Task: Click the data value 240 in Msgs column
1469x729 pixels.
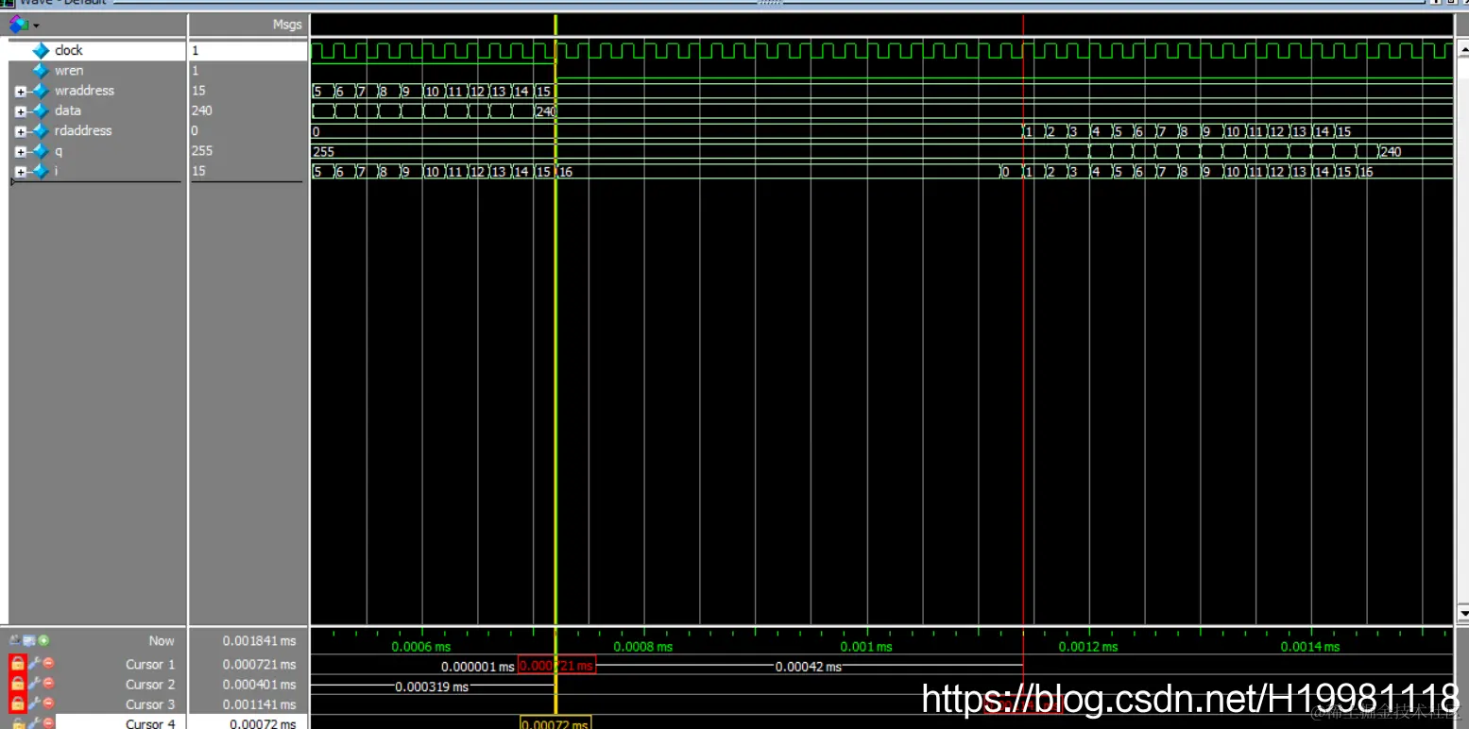Action: pyautogui.click(x=201, y=110)
